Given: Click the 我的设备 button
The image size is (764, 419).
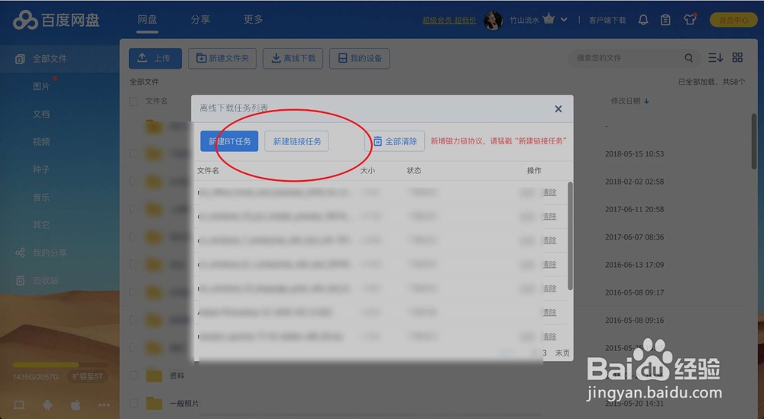Looking at the screenshot, I should pyautogui.click(x=359, y=59).
